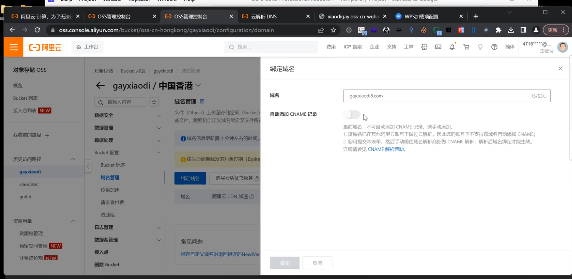Click the notification bell icon
The width and height of the screenshot is (572, 279).
[x=452, y=47]
